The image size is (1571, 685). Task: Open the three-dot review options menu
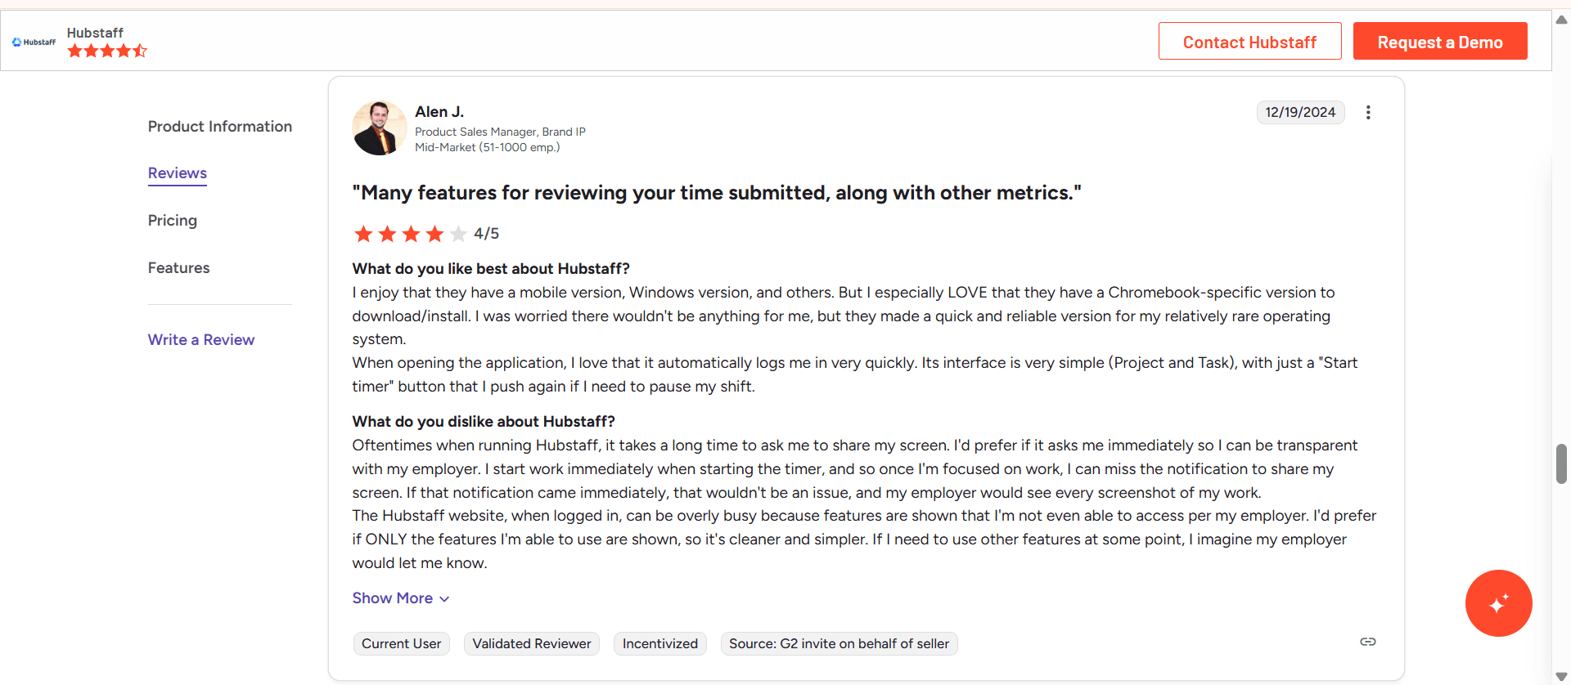coord(1368,113)
